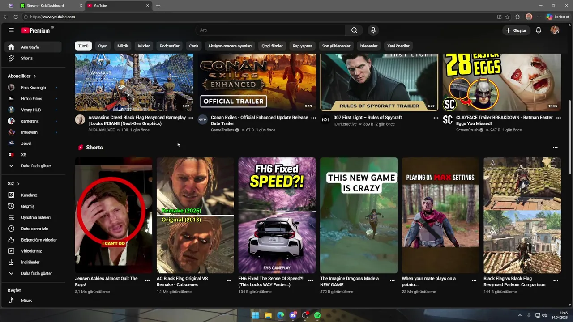Open gameranx subscription channel
The width and height of the screenshot is (573, 322).
click(x=33, y=121)
